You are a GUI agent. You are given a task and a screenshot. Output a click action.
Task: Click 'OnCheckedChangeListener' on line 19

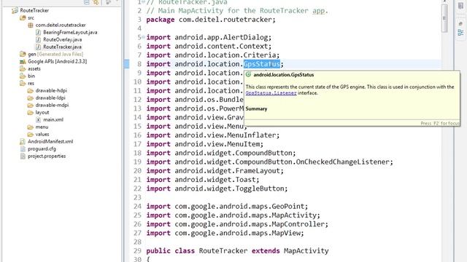point(342,162)
